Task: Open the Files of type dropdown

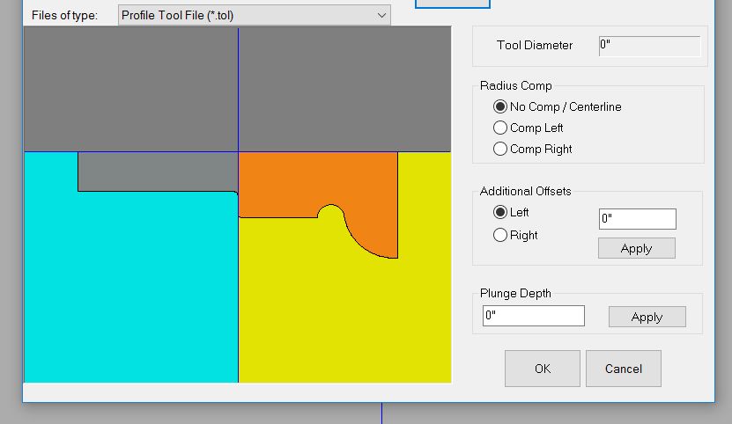Action: [x=381, y=15]
